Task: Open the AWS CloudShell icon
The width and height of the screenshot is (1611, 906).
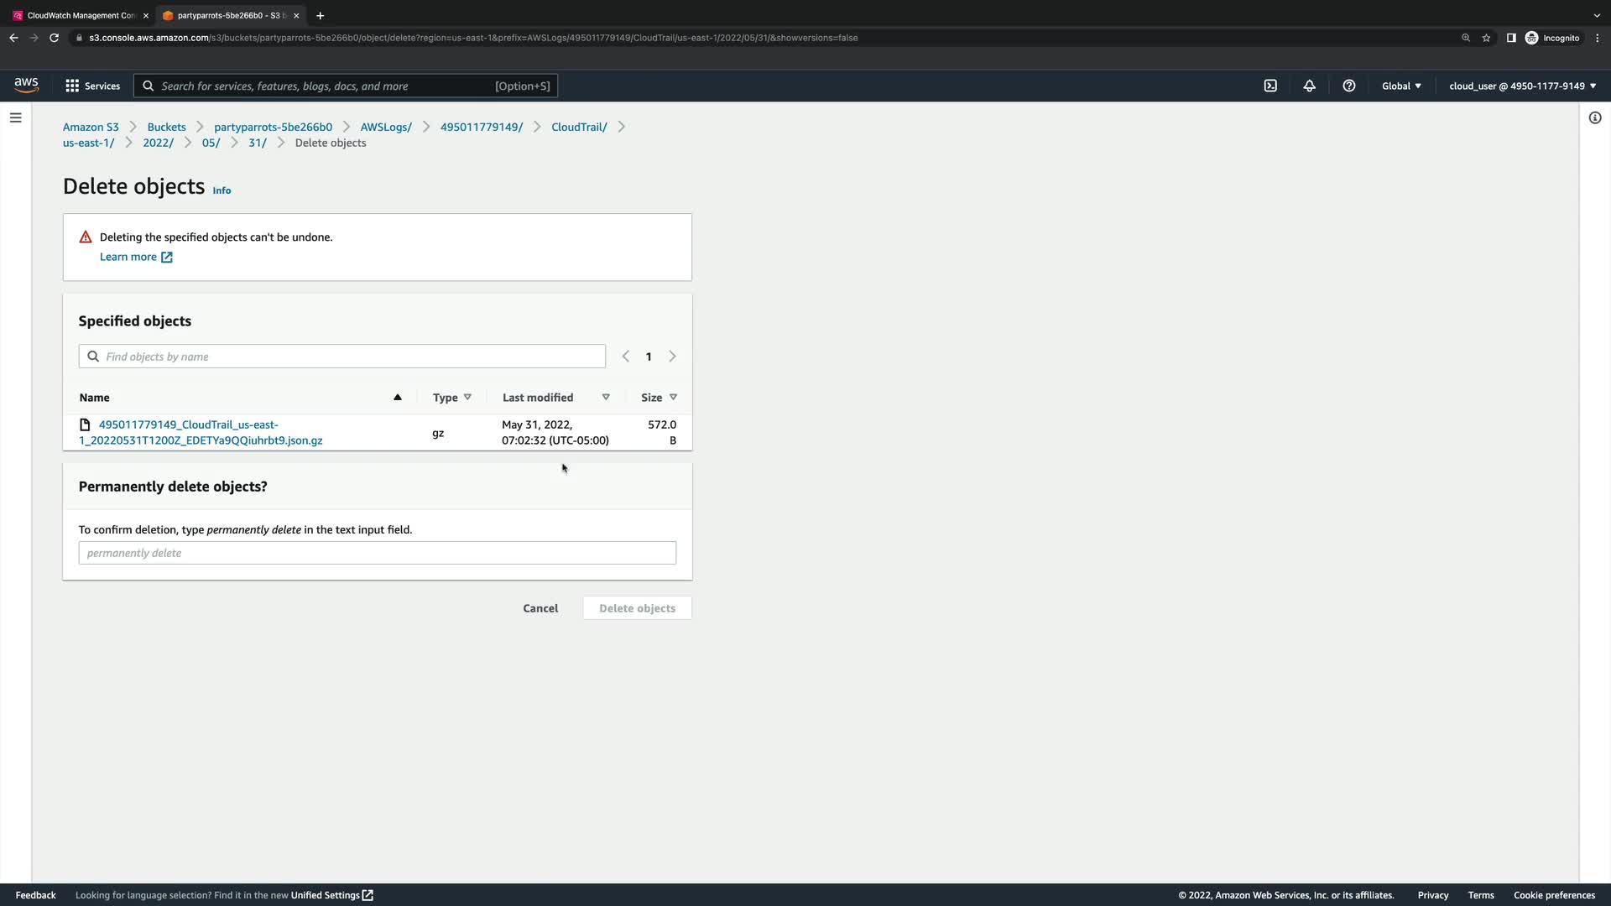Action: [1270, 86]
